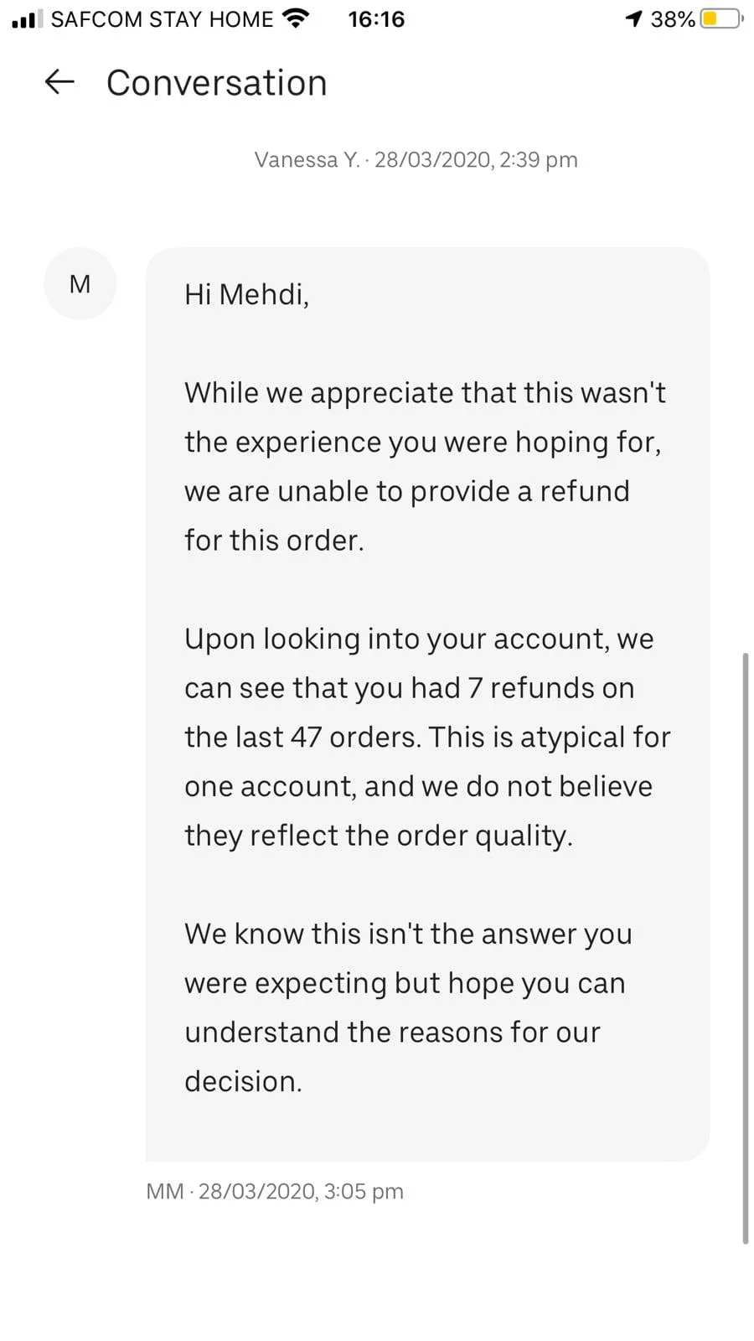Screen dimensions: 754x1341
Task: Tap the "the last 47 orders" line
Action: coord(427,738)
